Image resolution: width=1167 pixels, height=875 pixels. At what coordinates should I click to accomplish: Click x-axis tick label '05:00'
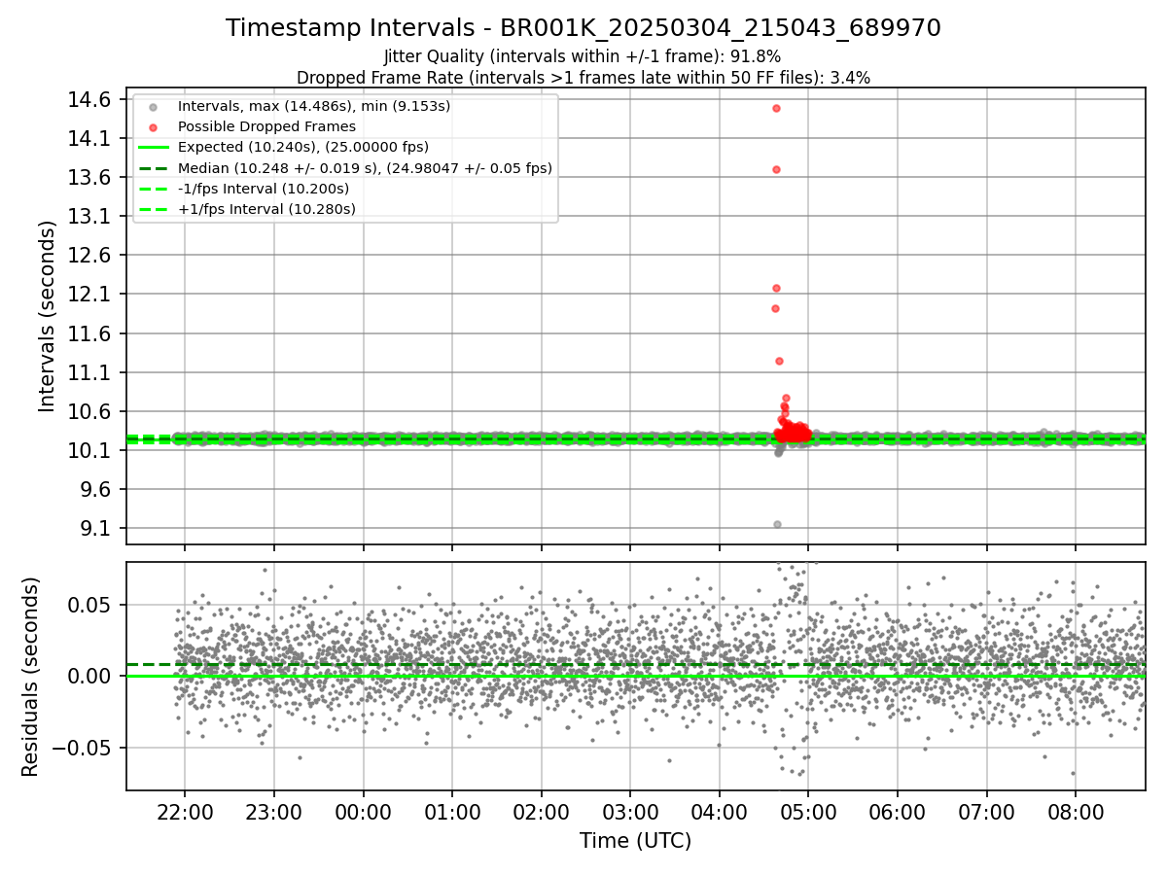click(x=808, y=811)
